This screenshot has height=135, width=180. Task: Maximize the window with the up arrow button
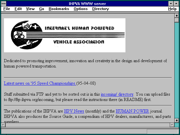(x=176, y=4)
